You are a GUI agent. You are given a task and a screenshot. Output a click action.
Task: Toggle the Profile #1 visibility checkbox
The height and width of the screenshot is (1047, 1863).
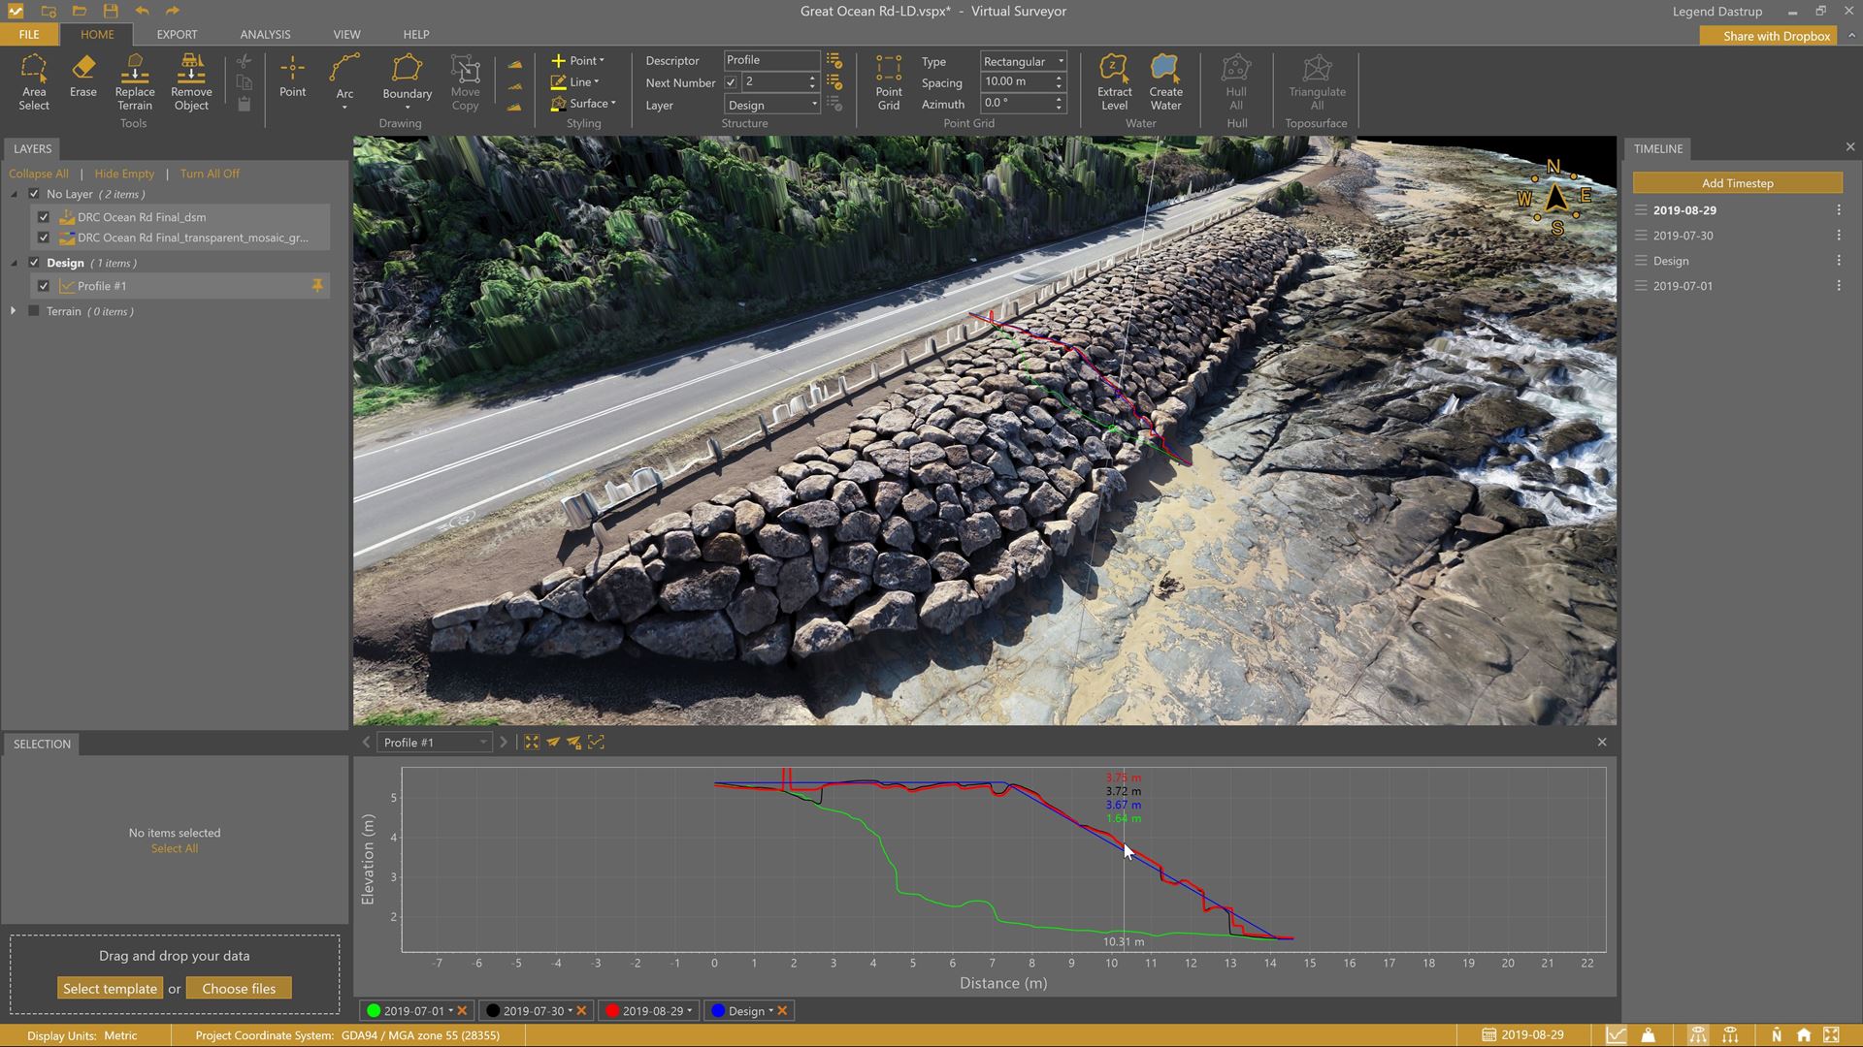tap(44, 286)
